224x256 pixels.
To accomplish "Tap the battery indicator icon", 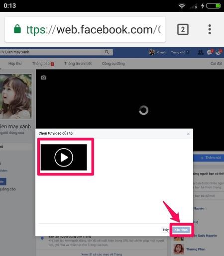I will click(214, 6).
